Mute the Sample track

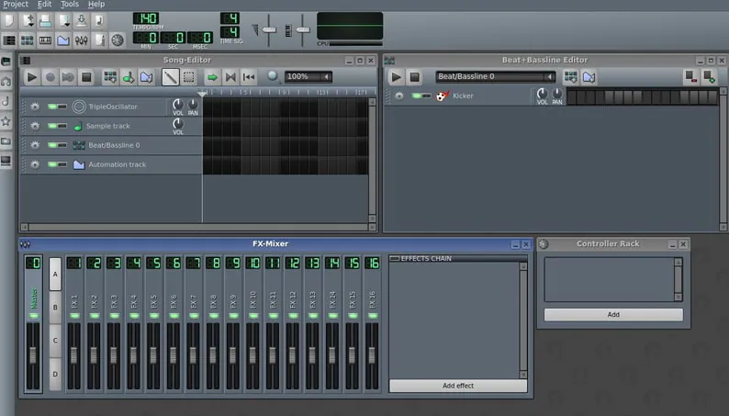52,126
